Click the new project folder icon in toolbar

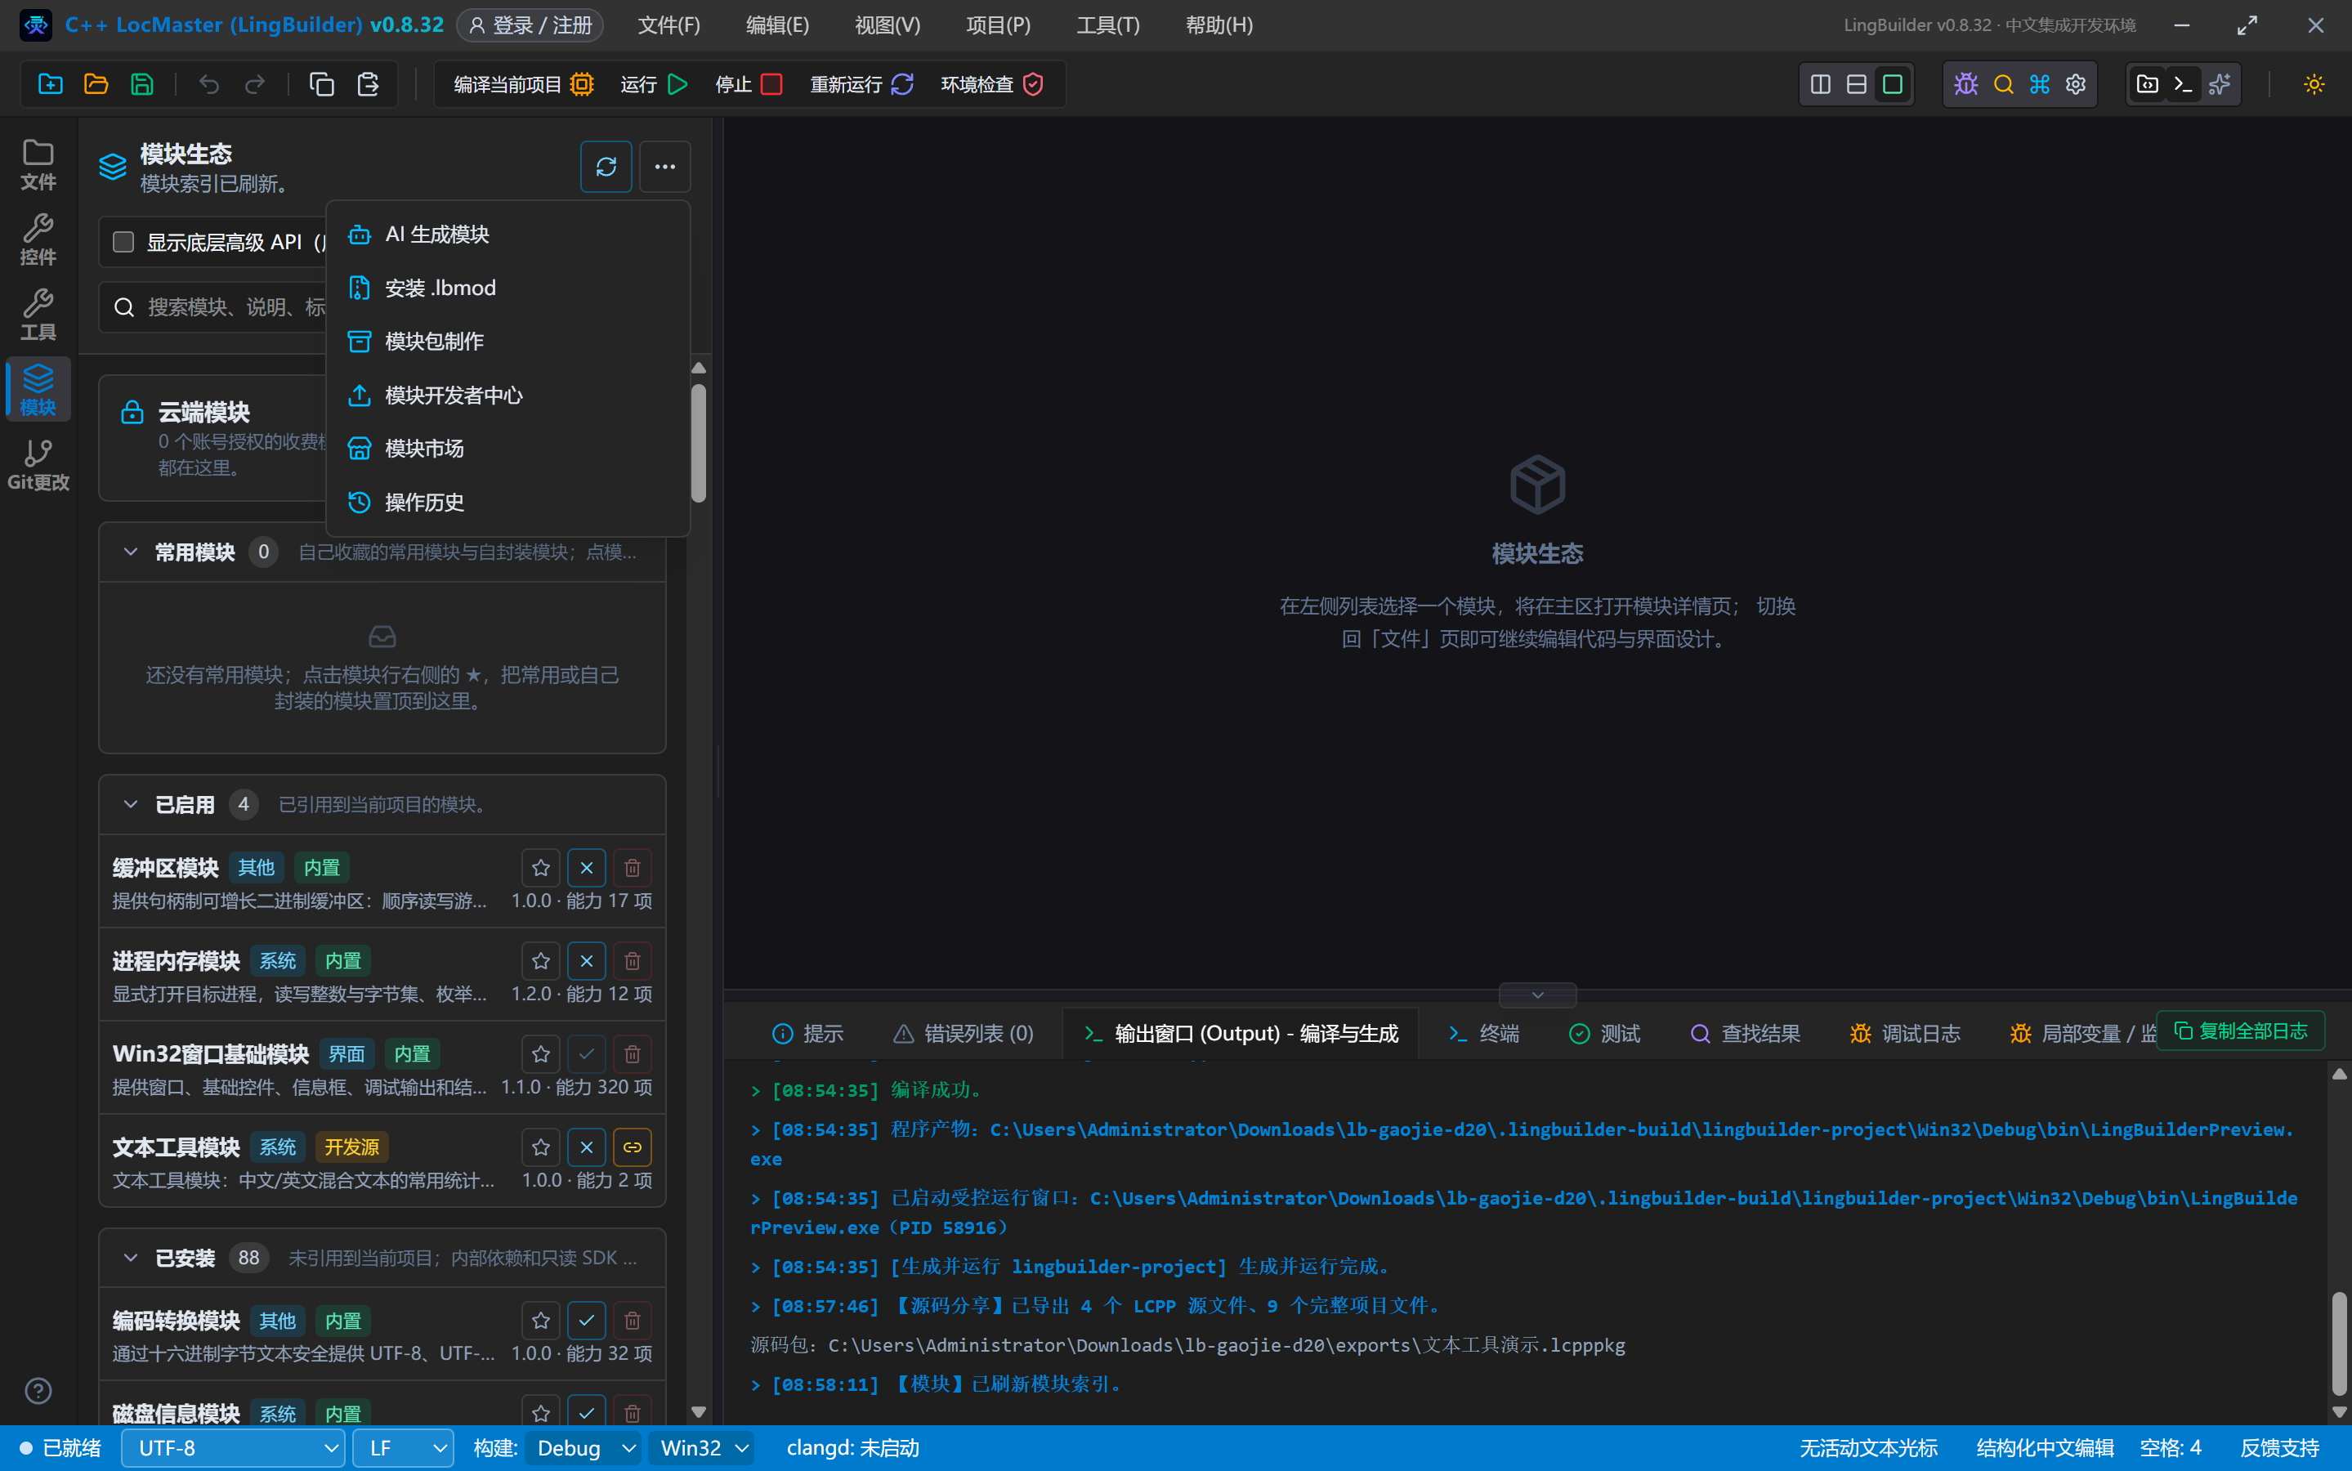pyautogui.click(x=51, y=85)
